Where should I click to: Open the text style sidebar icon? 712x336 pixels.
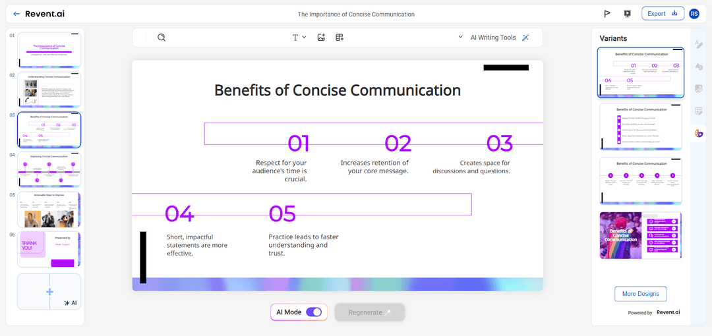click(699, 45)
